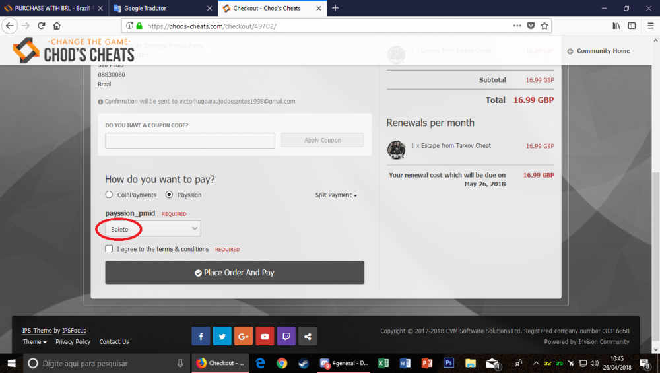Click the Apply Coupon button
The height and width of the screenshot is (373, 660).
[x=323, y=140]
